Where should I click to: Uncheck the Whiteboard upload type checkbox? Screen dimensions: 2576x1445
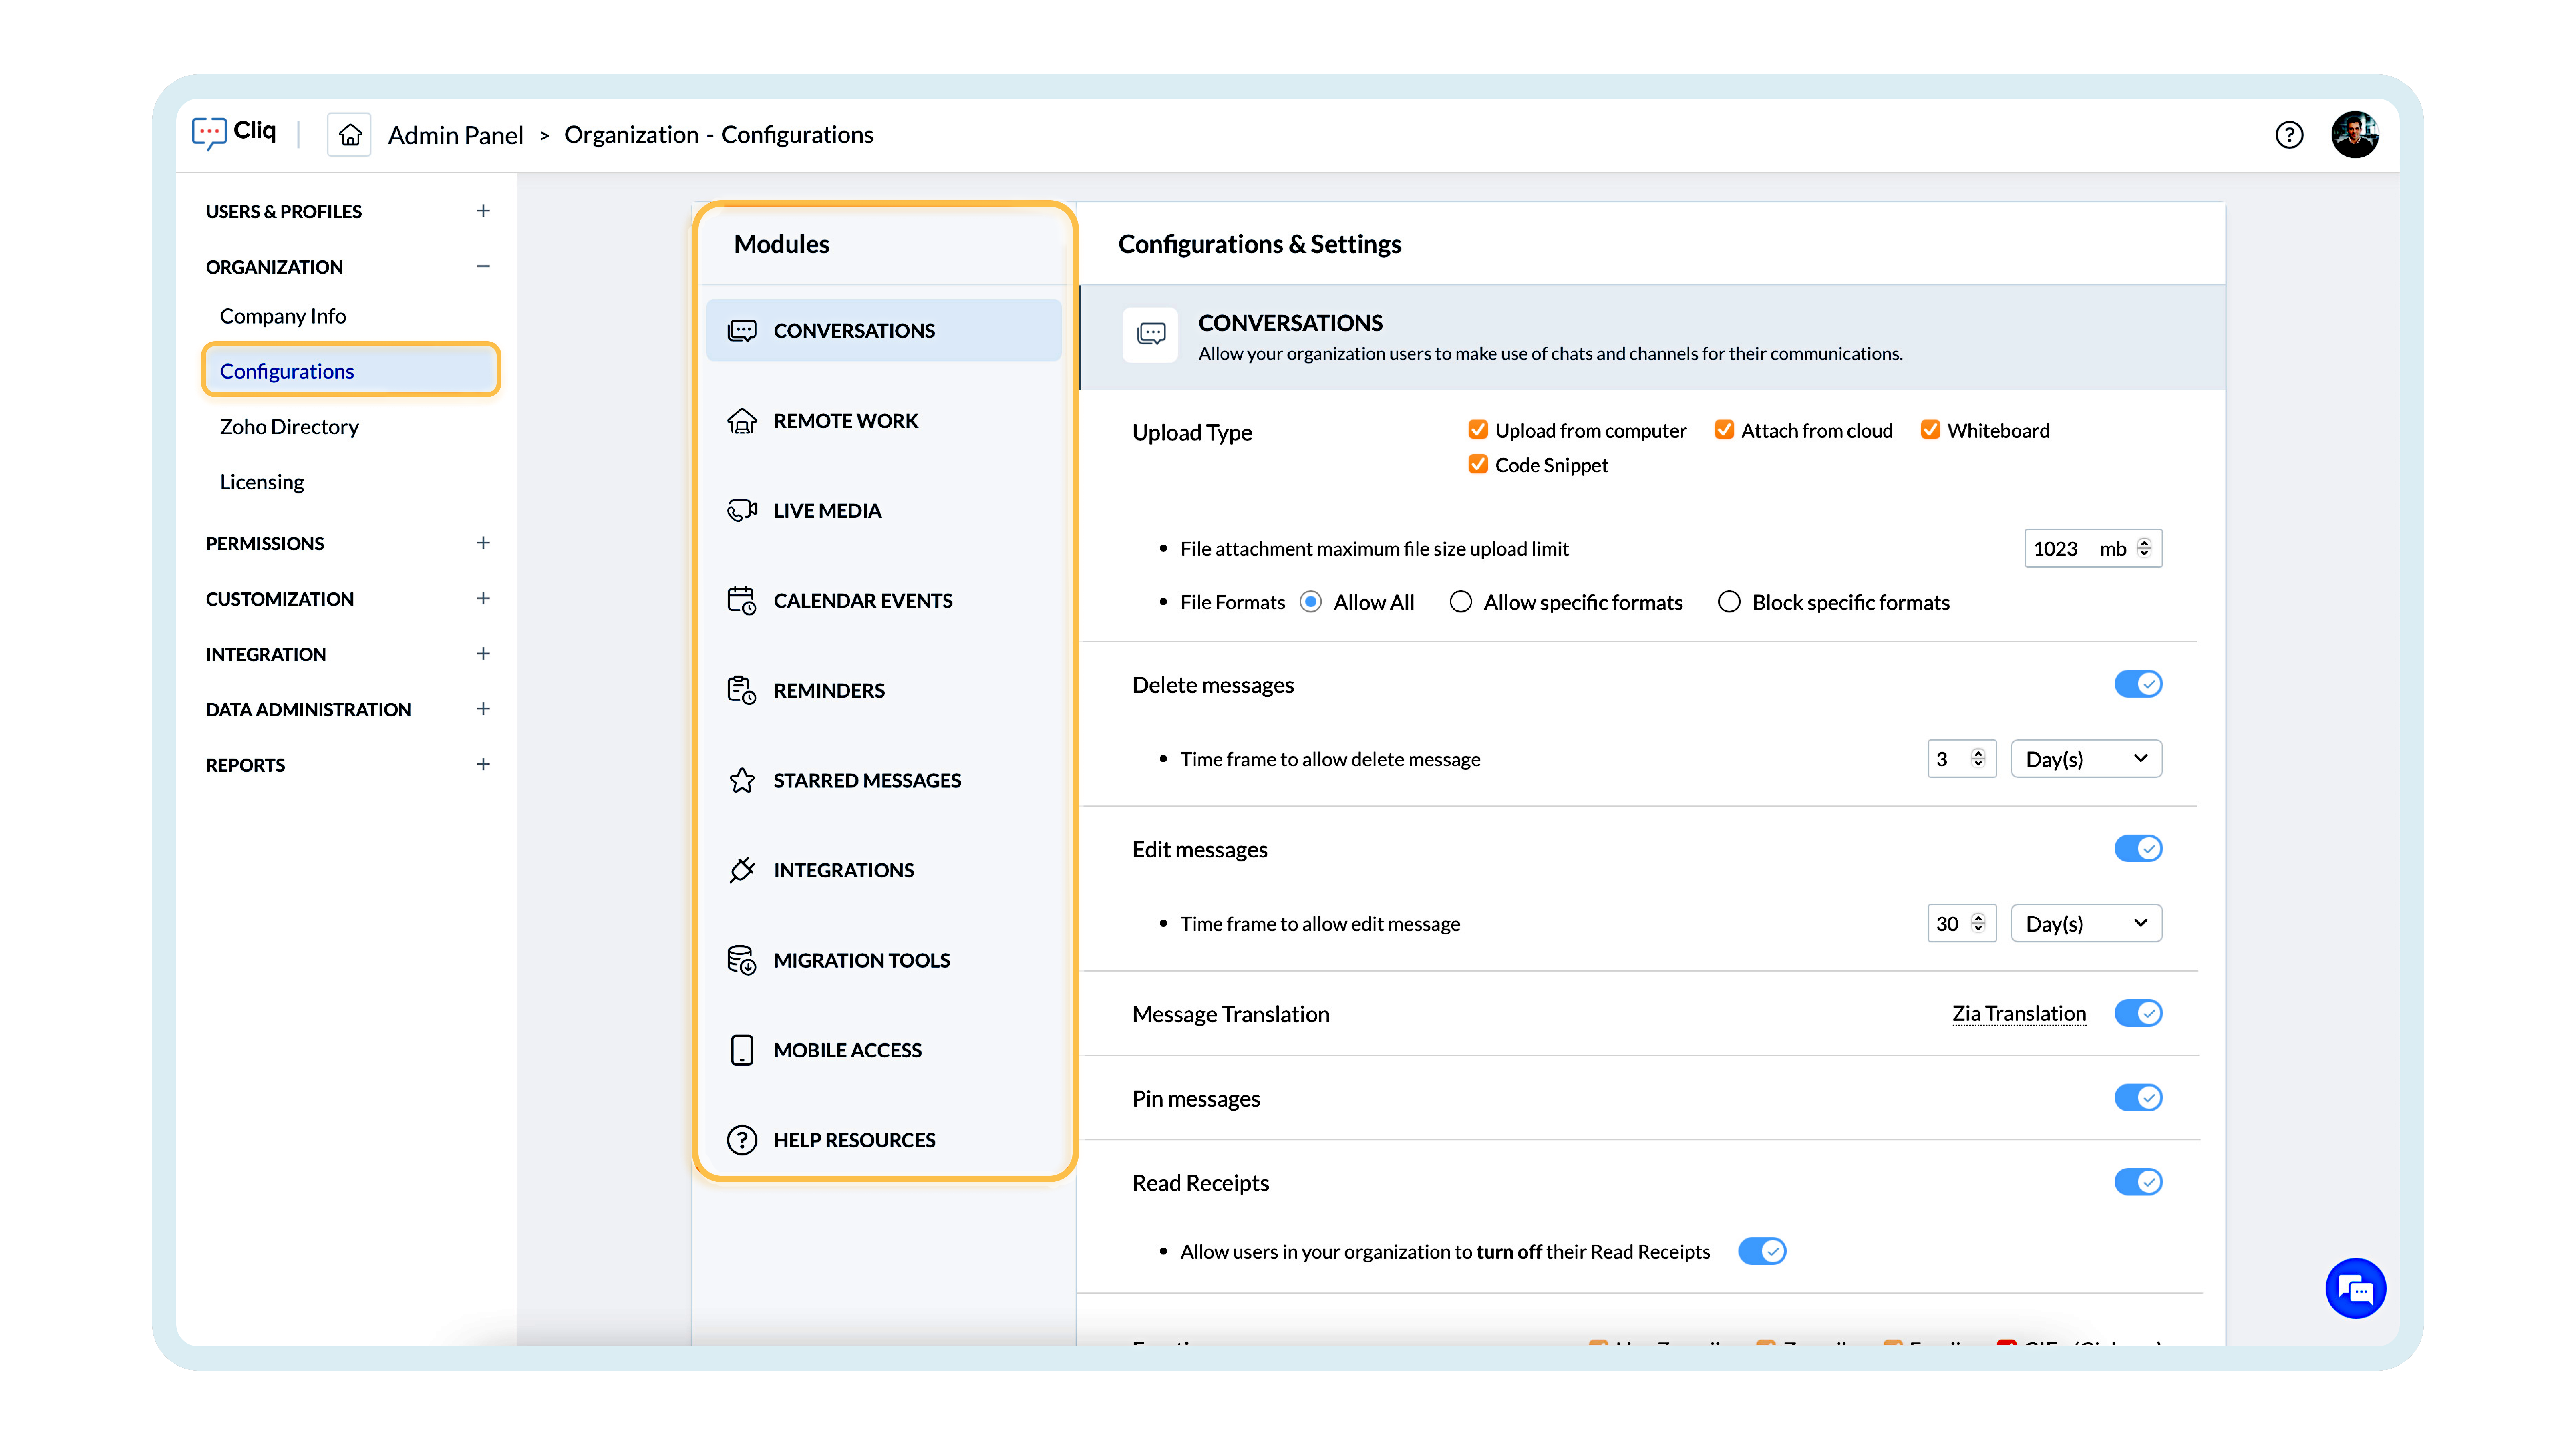point(1930,430)
